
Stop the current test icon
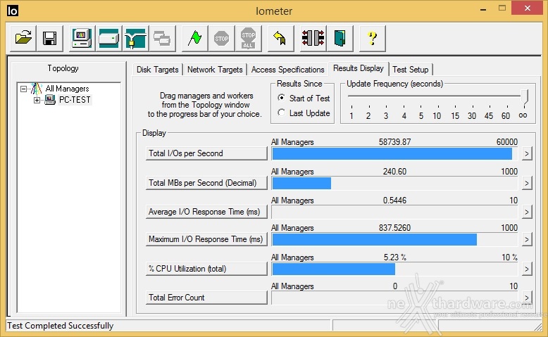point(222,38)
